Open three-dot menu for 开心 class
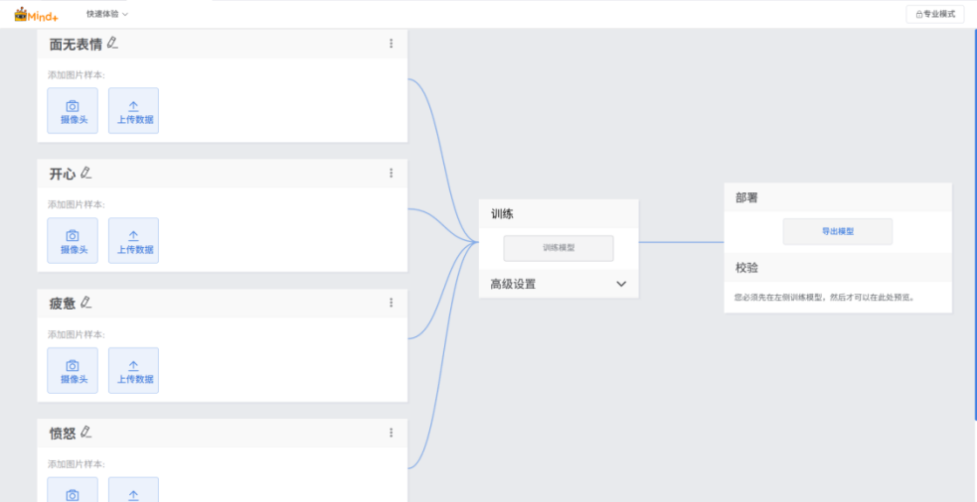The image size is (977, 502). click(392, 173)
